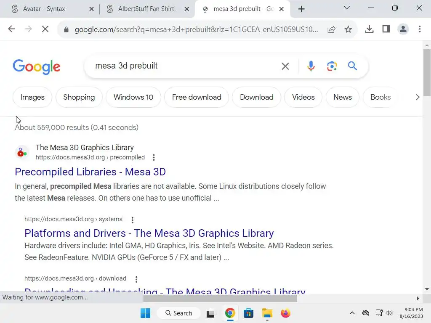The height and width of the screenshot is (323, 431).
Task: Open File Explorer from taskbar
Action: tap(267, 313)
